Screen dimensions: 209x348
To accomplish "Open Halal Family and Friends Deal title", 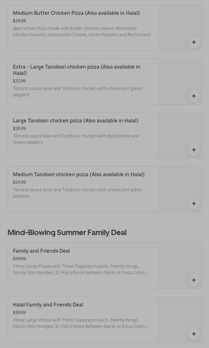I will click(48, 305).
